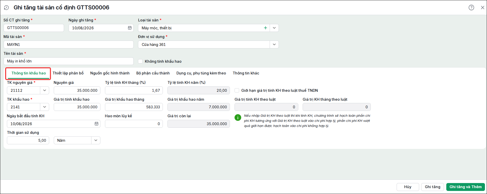Image resolution: width=487 pixels, height=194 pixels.
Task: Open the Nguồn gốc hình thành tab
Action: (x=110, y=73)
